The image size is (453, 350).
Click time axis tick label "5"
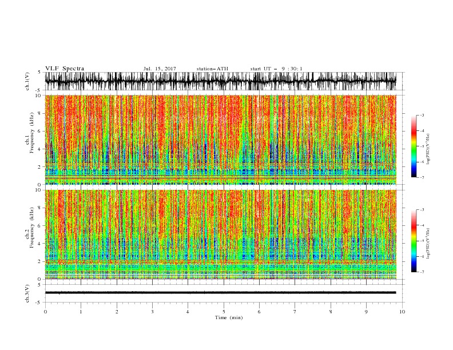(224, 312)
